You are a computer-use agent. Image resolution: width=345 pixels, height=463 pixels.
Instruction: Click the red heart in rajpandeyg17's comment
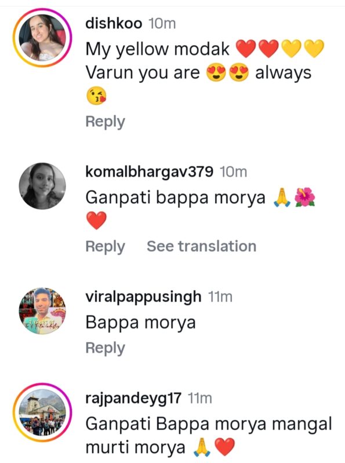point(224,447)
